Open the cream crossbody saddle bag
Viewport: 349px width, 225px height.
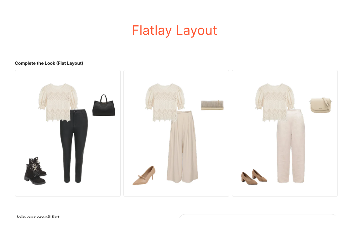coord(321,105)
